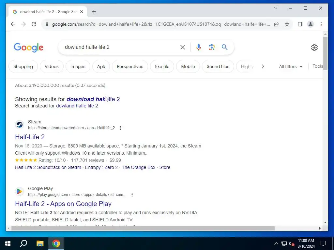Select the Sound files filter chip
Image resolution: width=334 pixels, height=250 pixels.
(218, 66)
